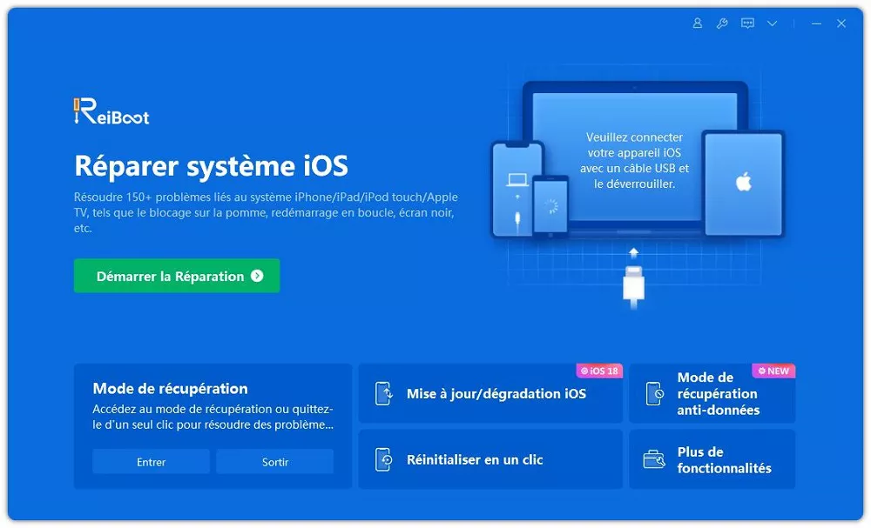Viewport: 871px width, 528px height.
Task: Open Mise à jour/dégradation iOS
Action: pos(490,393)
